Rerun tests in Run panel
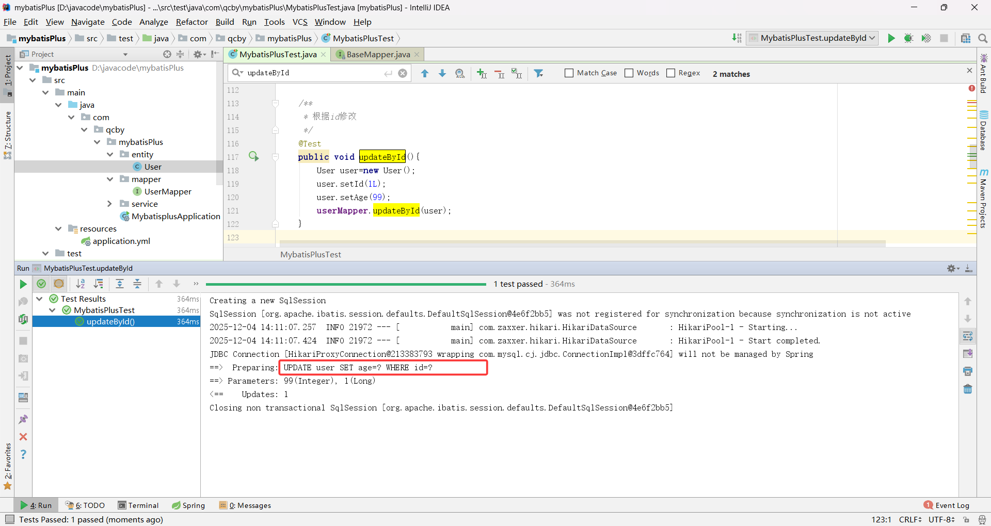 coord(23,284)
